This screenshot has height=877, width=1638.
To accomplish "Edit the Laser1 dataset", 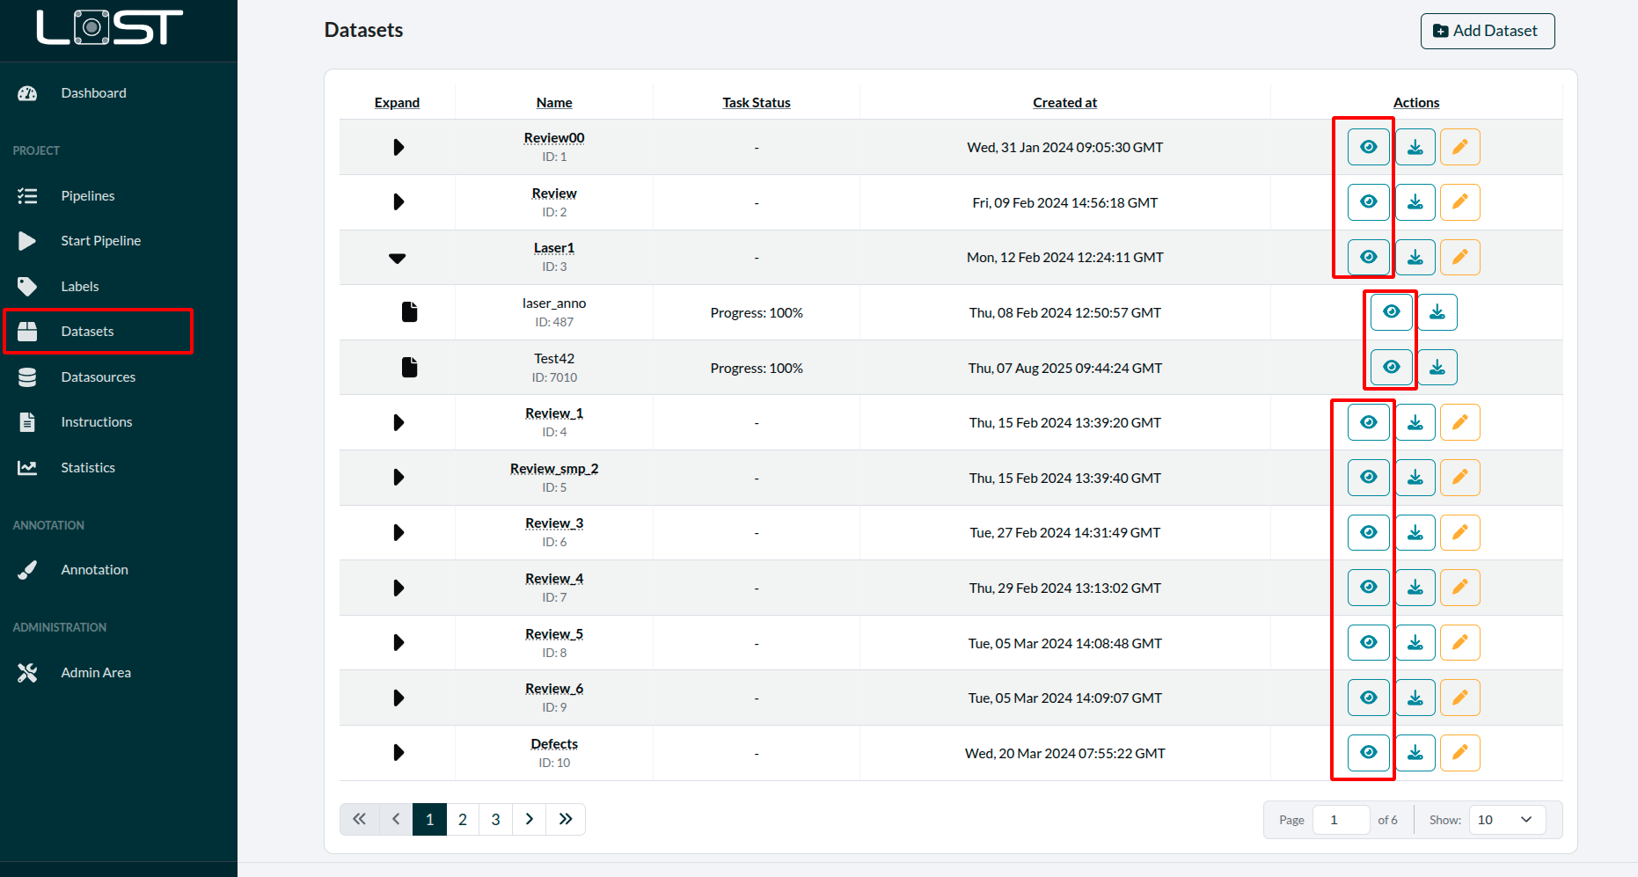I will [x=1459, y=257].
